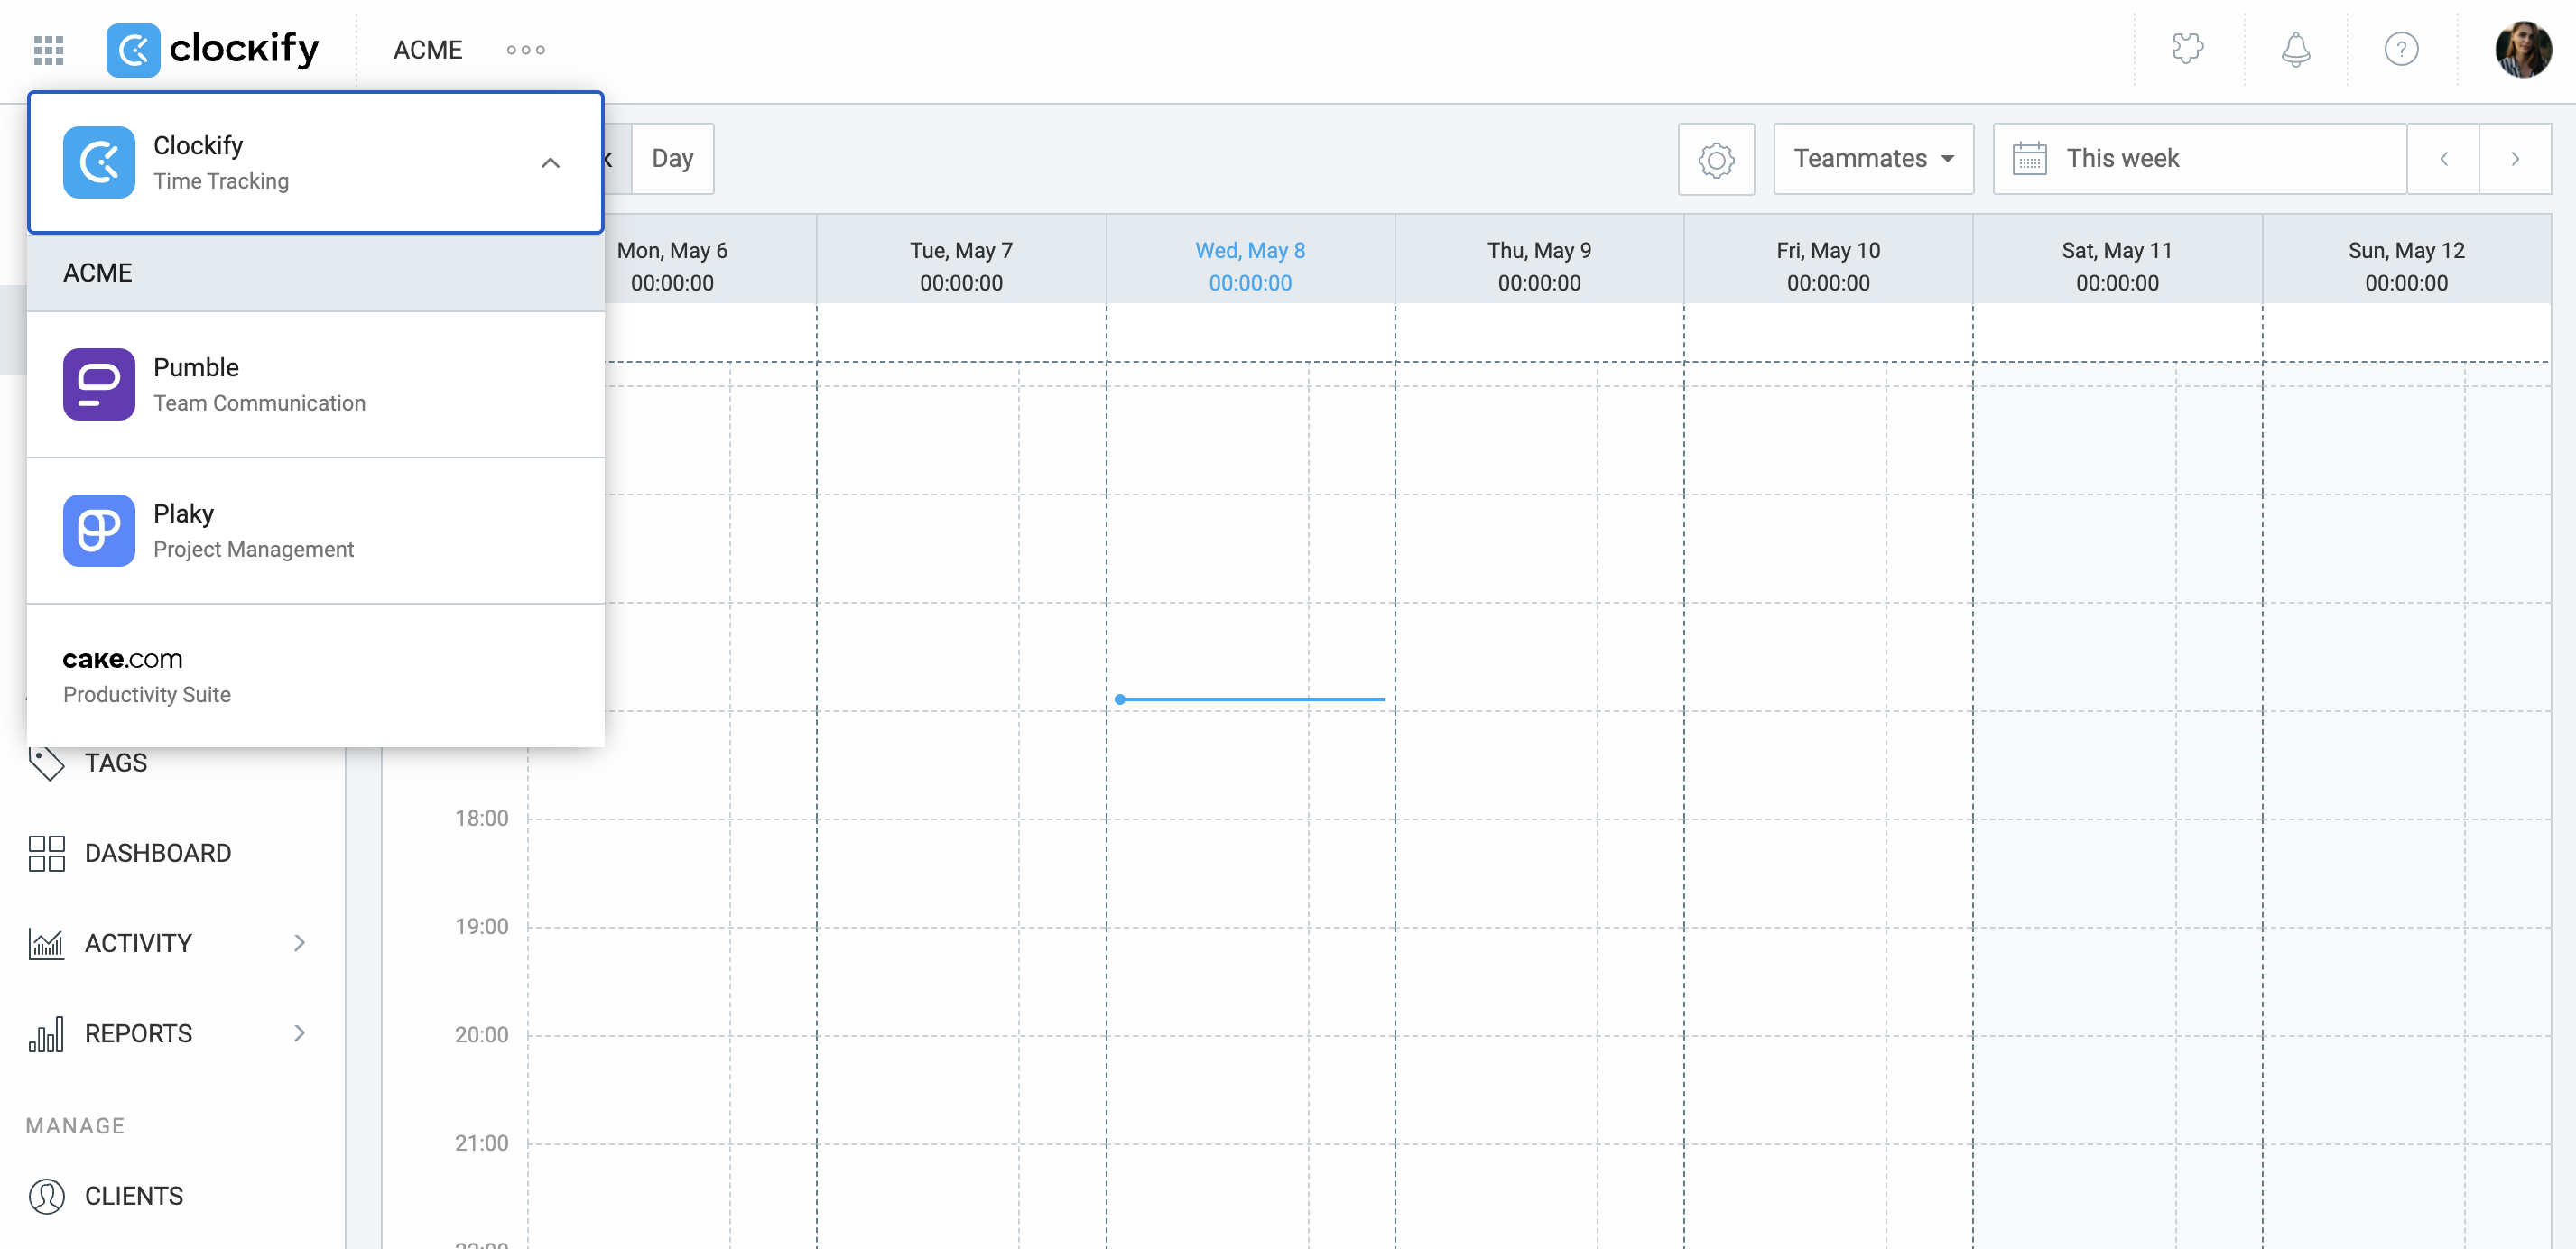Click the Plaky app icon
The height and width of the screenshot is (1249, 2576).
99,530
